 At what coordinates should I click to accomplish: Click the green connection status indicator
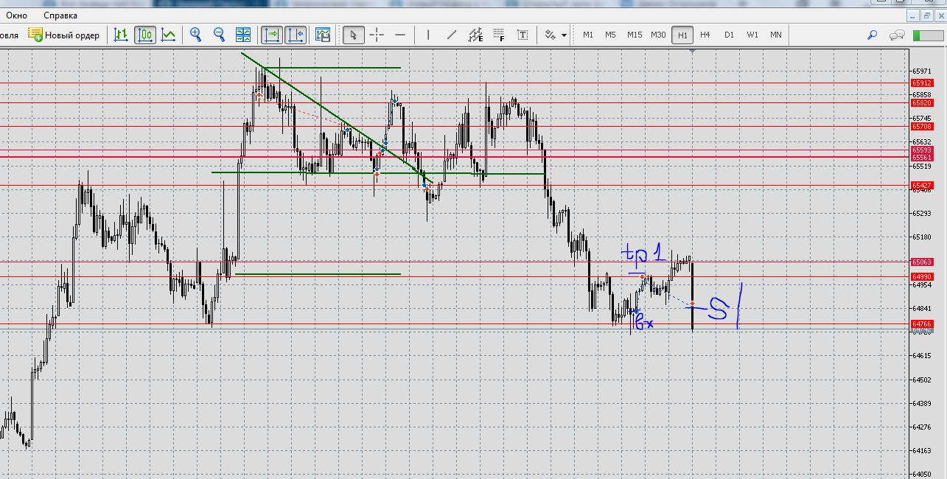pos(928,35)
